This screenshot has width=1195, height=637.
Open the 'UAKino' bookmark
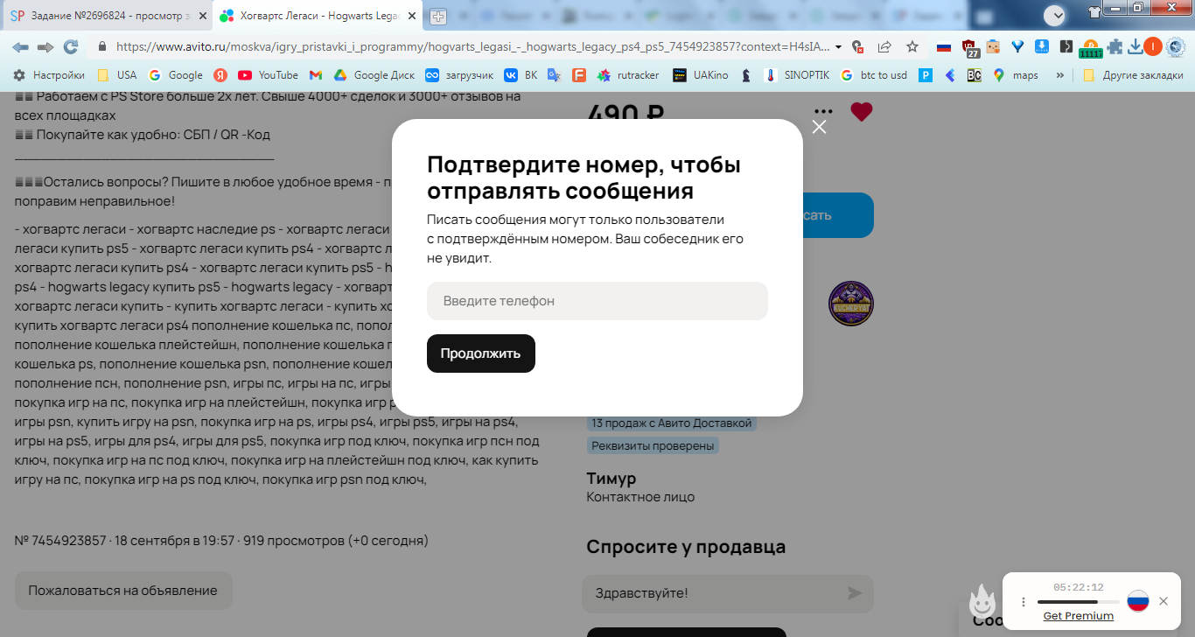(x=701, y=75)
